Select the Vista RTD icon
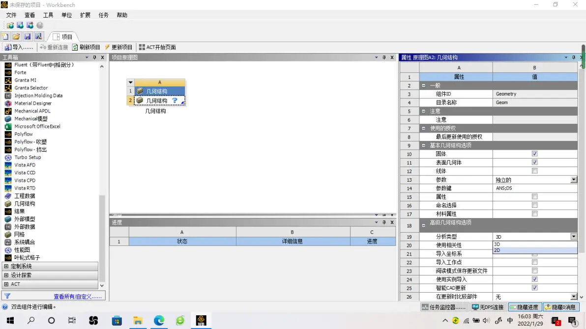The image size is (586, 329). pos(8,188)
